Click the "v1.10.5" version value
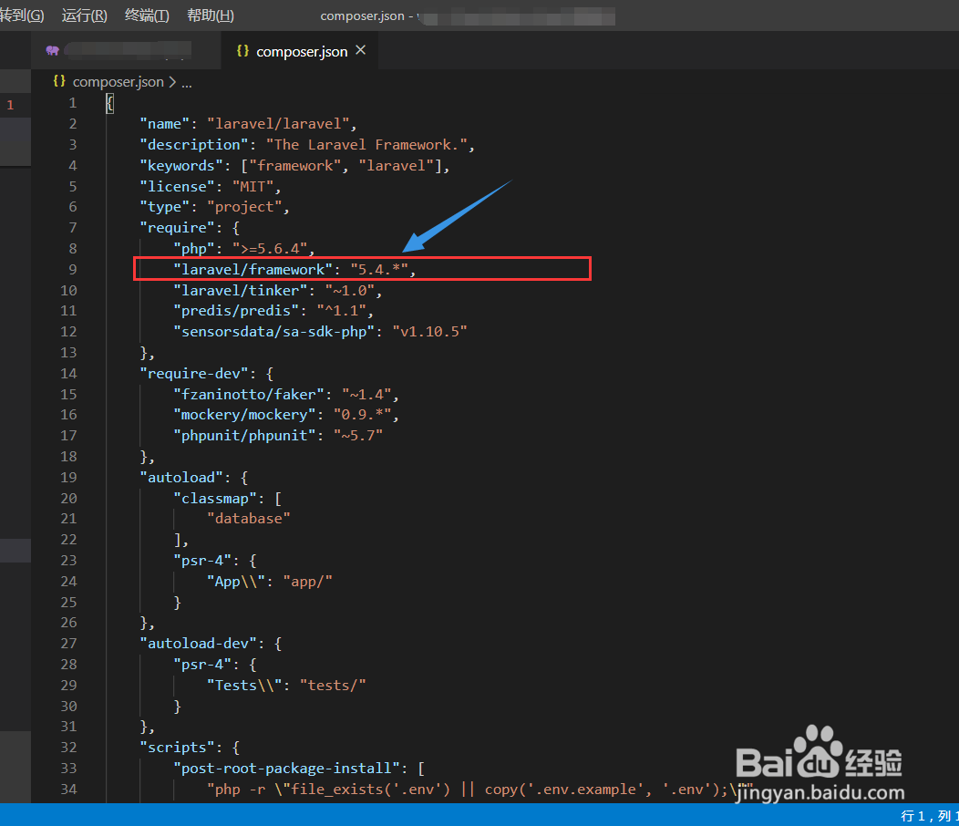Viewport: 959px width, 826px height. (429, 332)
